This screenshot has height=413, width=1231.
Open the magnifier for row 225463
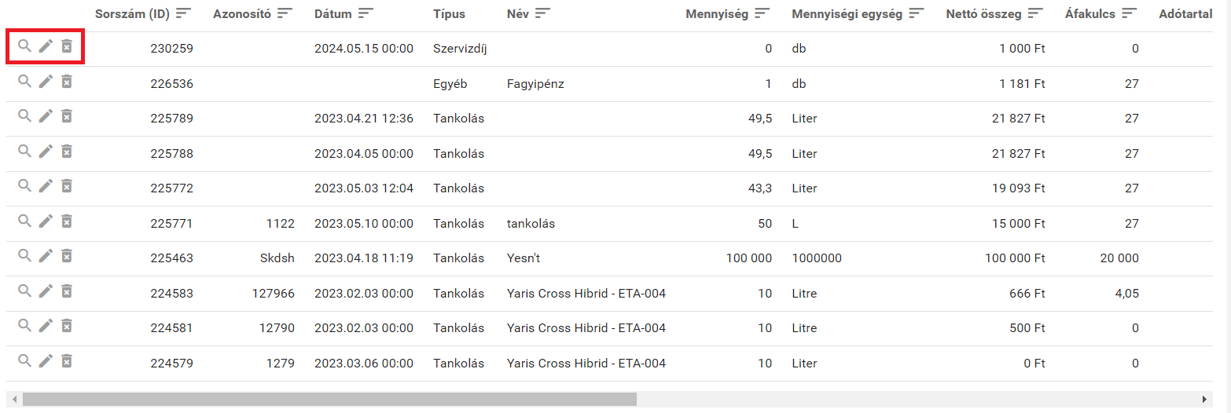[x=25, y=255]
